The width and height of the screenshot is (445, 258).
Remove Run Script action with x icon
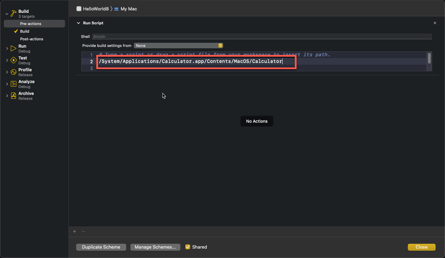click(x=435, y=23)
